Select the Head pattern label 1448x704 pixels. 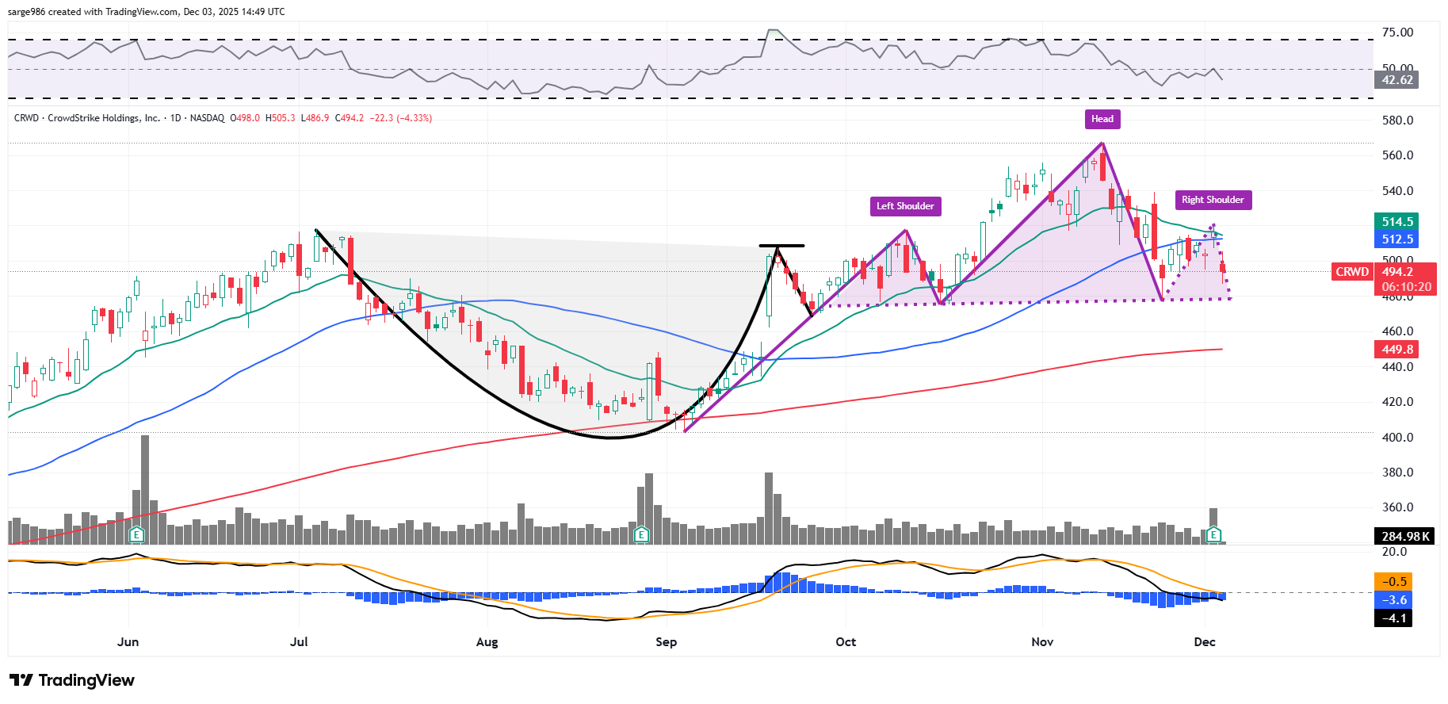(1102, 119)
